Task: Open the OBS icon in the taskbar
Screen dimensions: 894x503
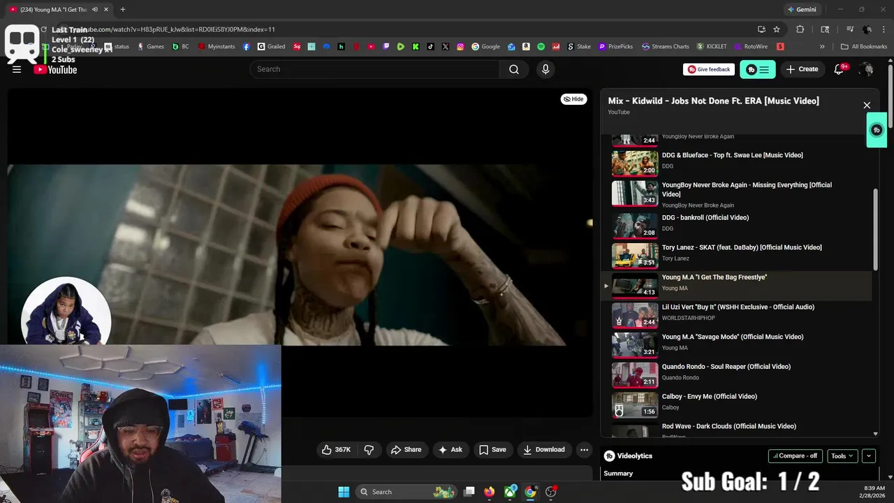Action: pos(551,492)
